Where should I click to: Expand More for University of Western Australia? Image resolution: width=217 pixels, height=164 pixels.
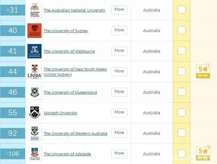119,133
